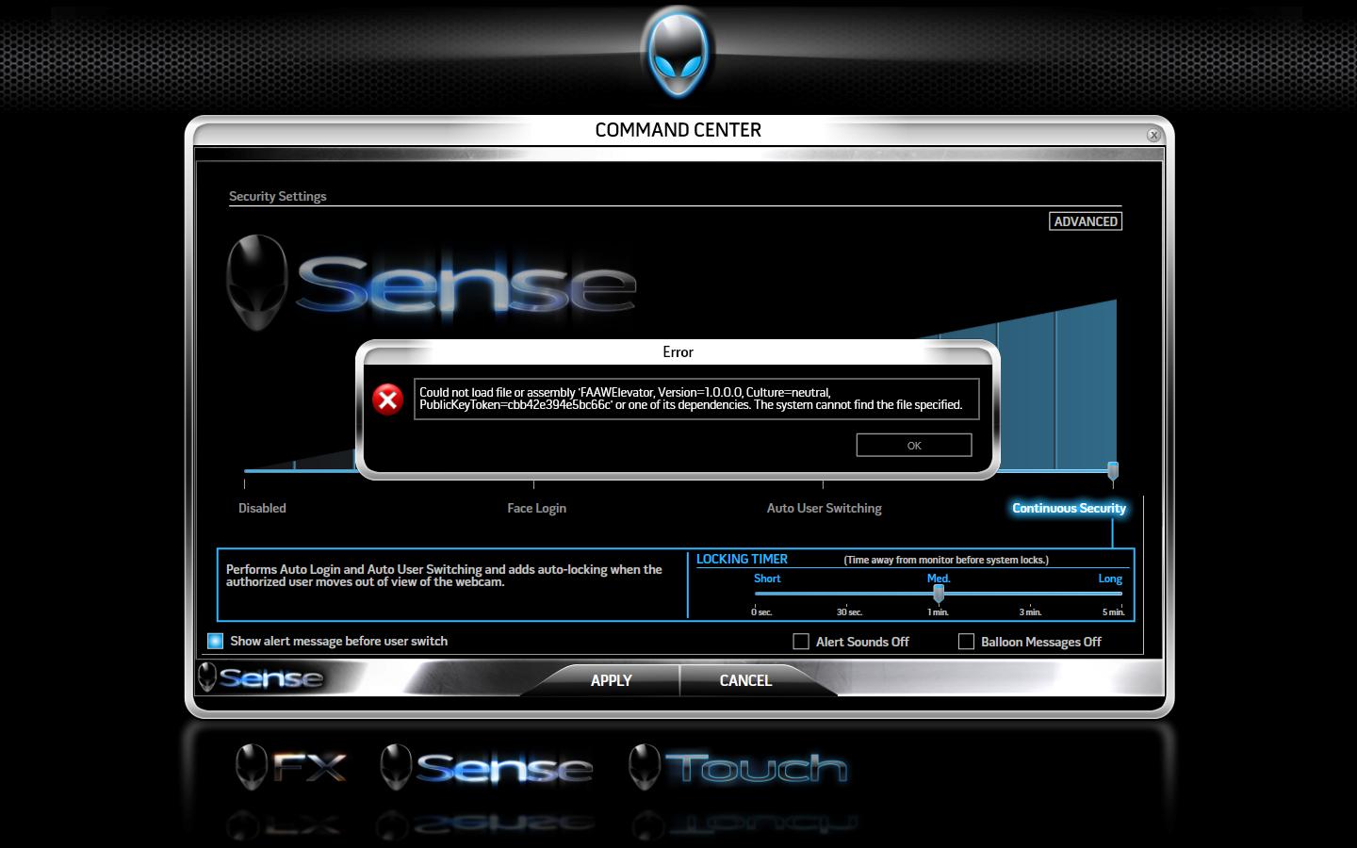Viewport: 1357px width, 848px height.
Task: Click the Security Settings heading
Action: click(277, 196)
